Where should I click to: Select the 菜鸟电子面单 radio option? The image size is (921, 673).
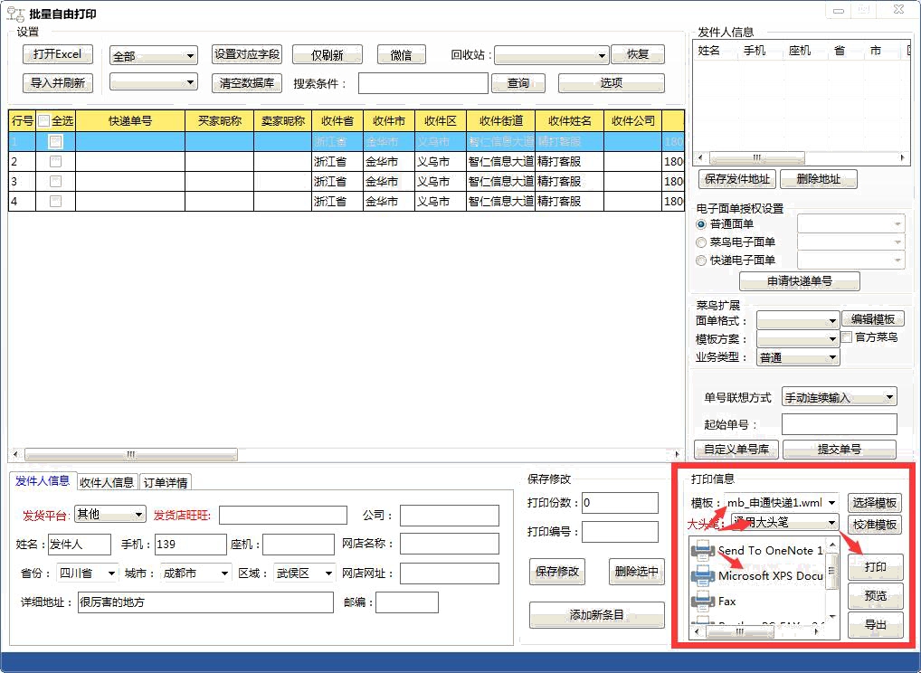click(x=701, y=242)
